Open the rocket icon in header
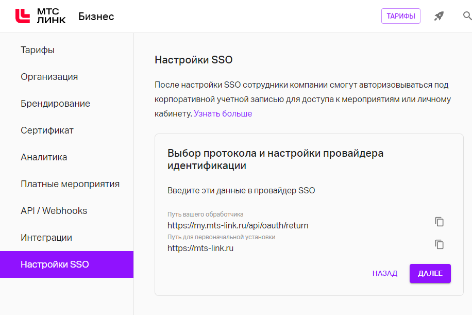The height and width of the screenshot is (315, 472). coord(439,16)
